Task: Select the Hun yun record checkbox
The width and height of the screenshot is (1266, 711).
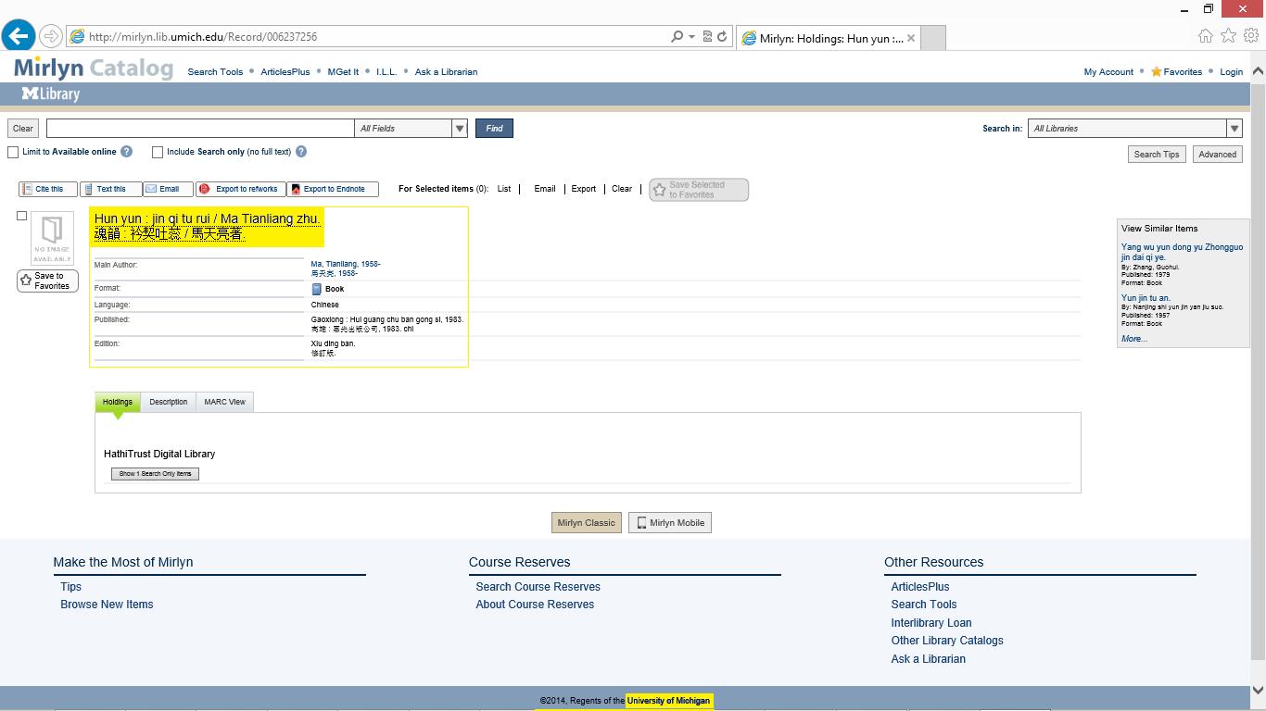Action: (x=22, y=216)
